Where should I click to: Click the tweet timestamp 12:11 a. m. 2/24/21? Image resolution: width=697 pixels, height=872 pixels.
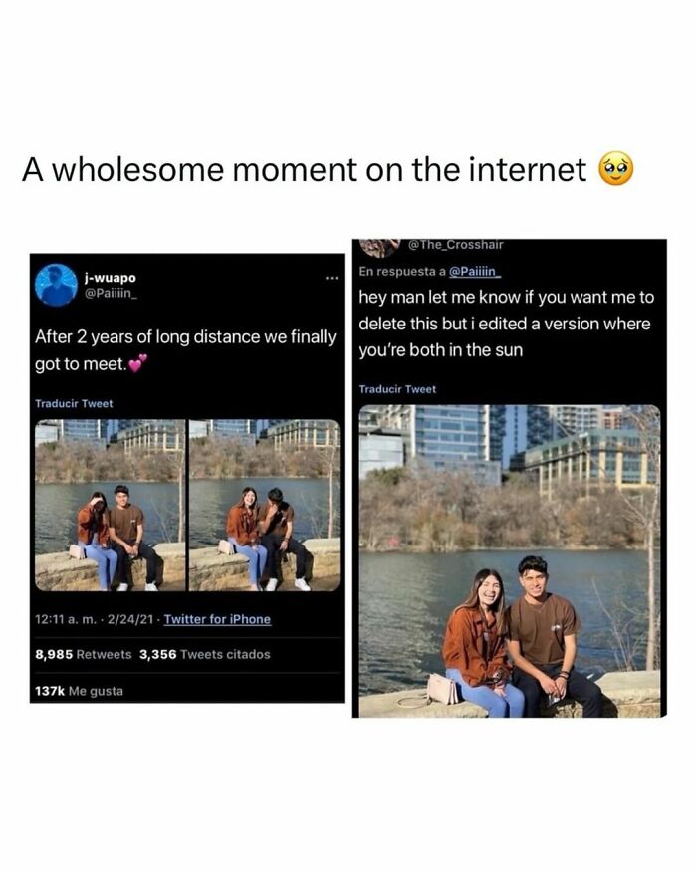(x=94, y=619)
